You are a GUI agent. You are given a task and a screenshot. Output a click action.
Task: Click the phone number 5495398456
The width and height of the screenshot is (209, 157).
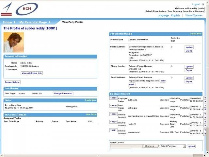(x=135, y=69)
